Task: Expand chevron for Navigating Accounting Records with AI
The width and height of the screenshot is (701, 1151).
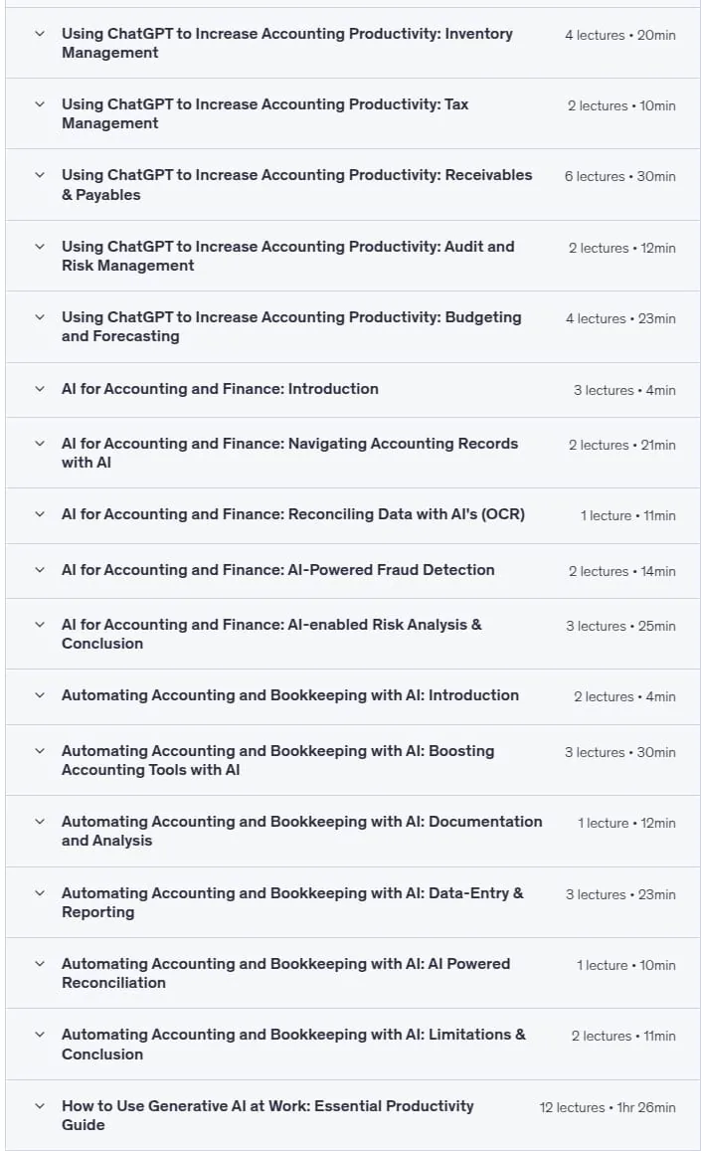Action: pos(40,444)
